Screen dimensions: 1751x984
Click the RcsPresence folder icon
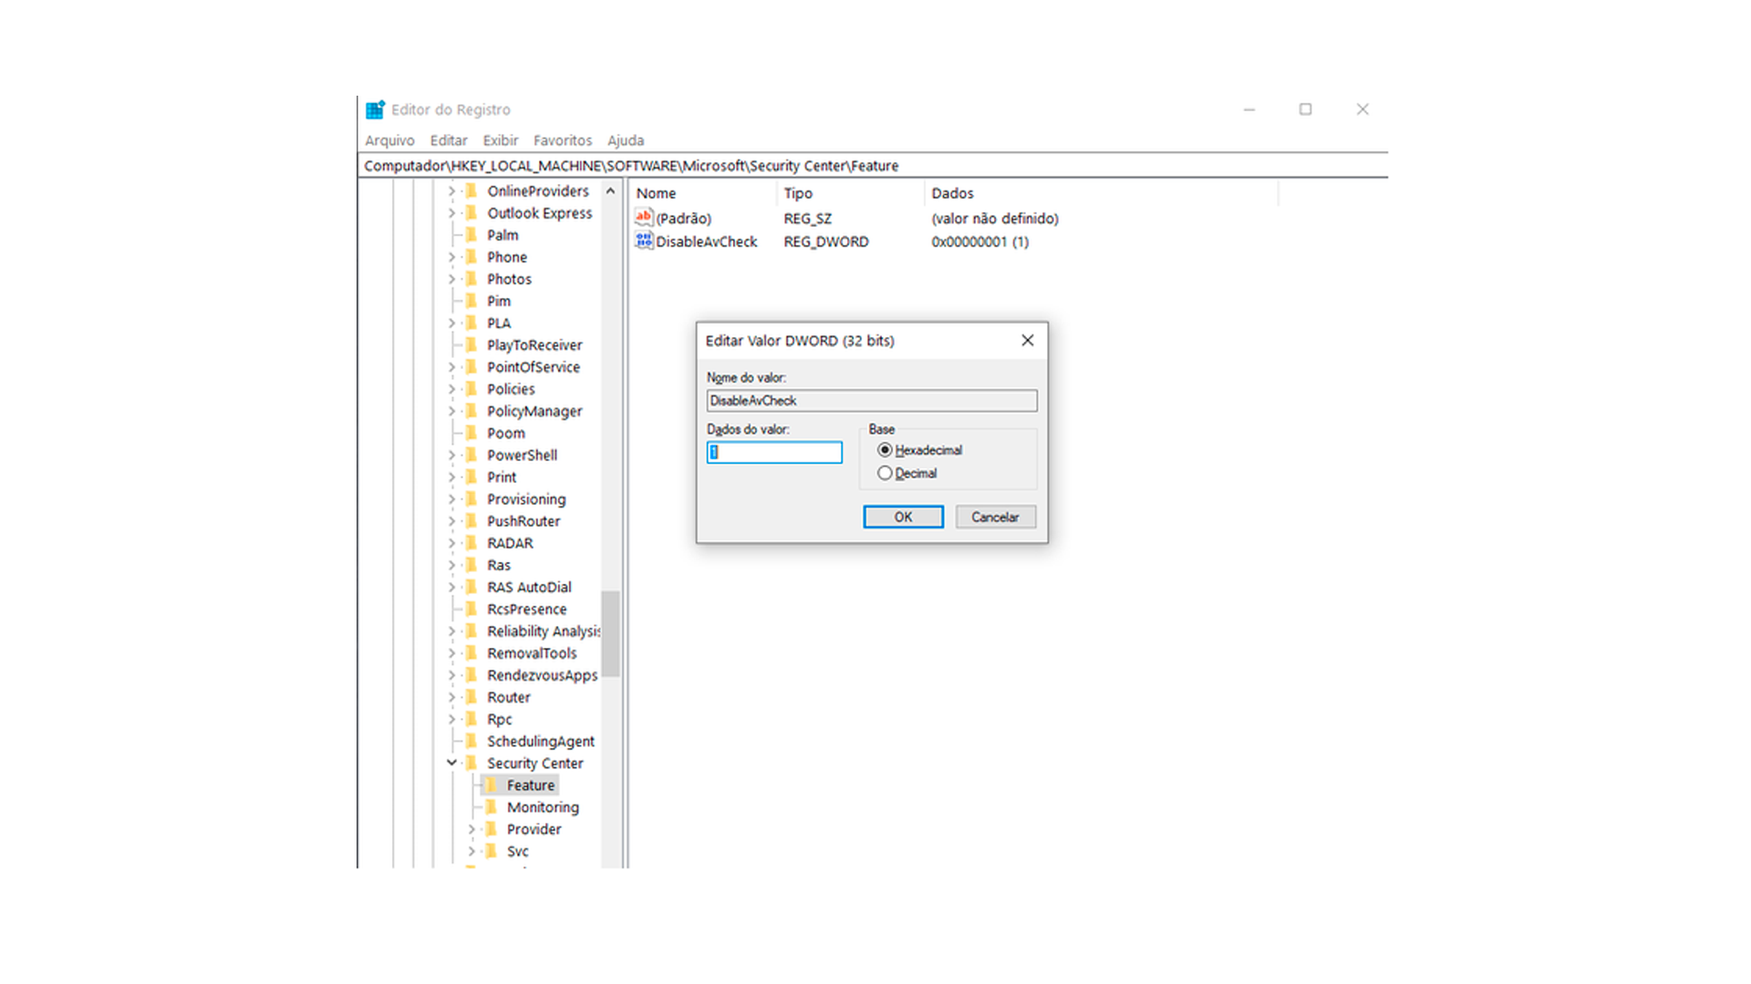471,609
